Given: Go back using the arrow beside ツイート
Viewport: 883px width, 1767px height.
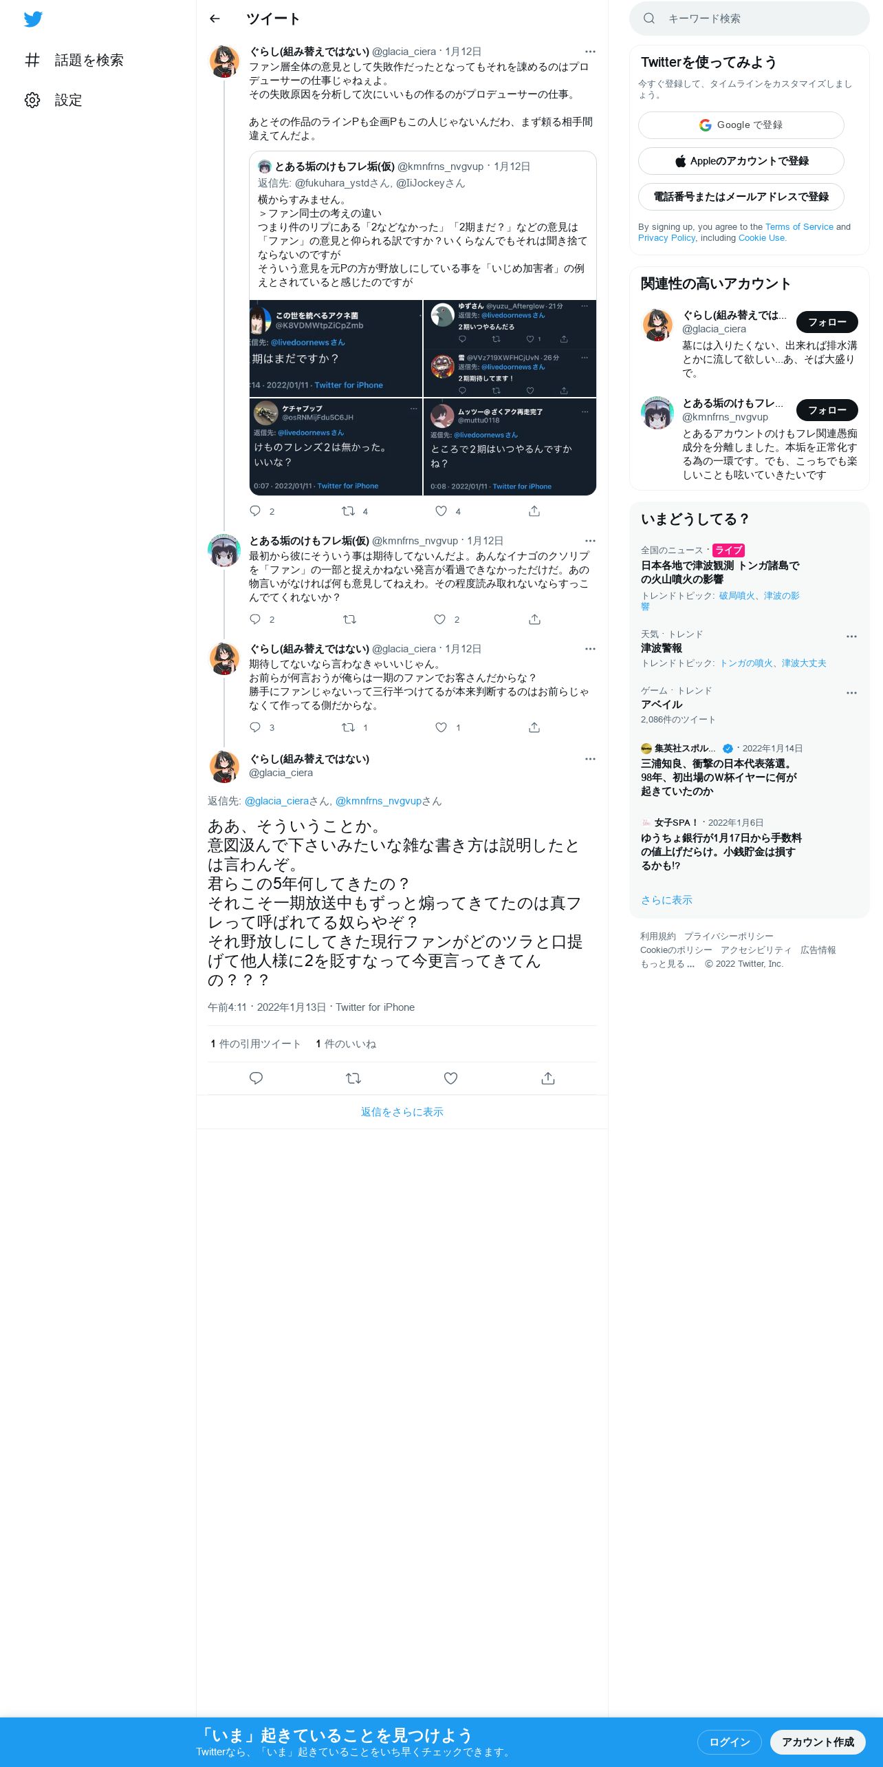Looking at the screenshot, I should click(215, 19).
